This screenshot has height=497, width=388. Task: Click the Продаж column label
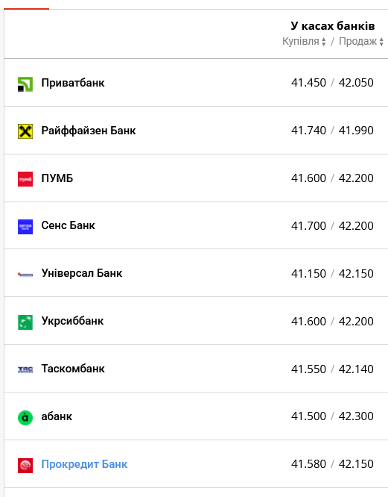(358, 41)
